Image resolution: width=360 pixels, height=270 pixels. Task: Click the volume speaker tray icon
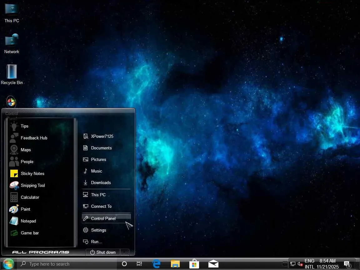tap(300, 264)
